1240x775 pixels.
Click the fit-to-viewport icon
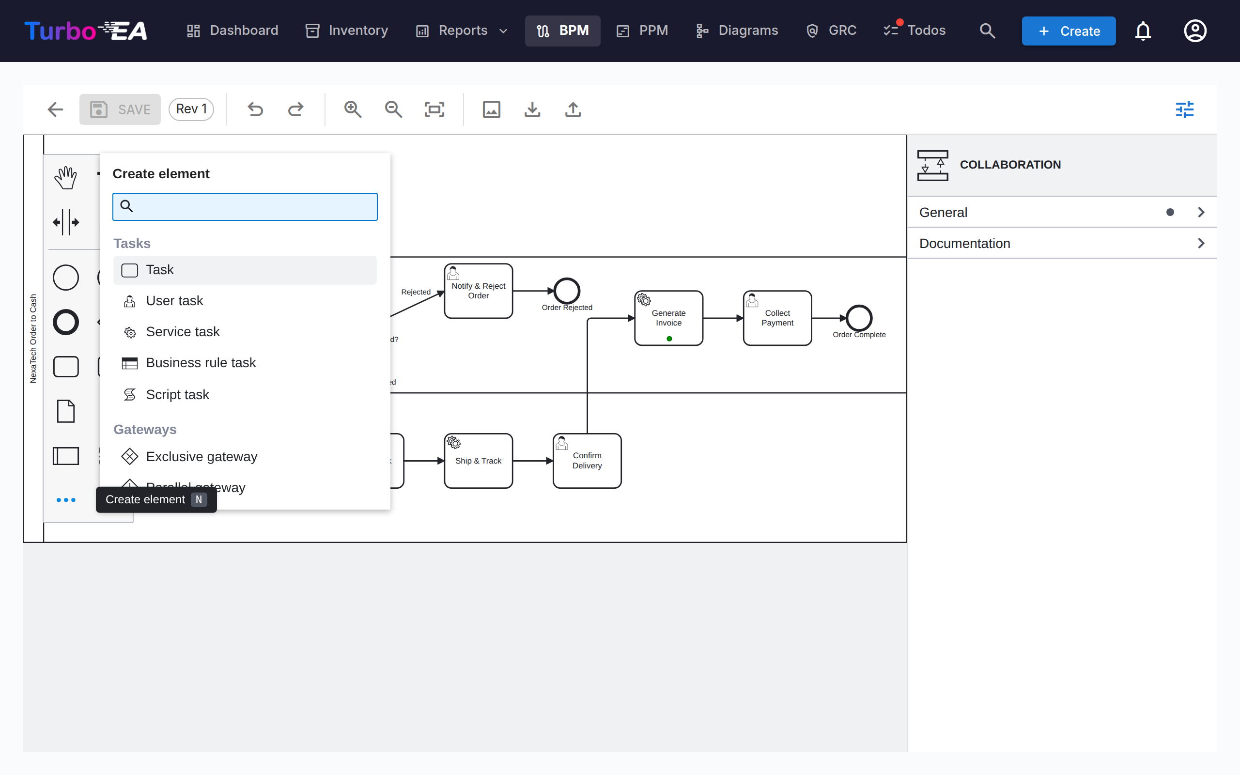(x=434, y=109)
